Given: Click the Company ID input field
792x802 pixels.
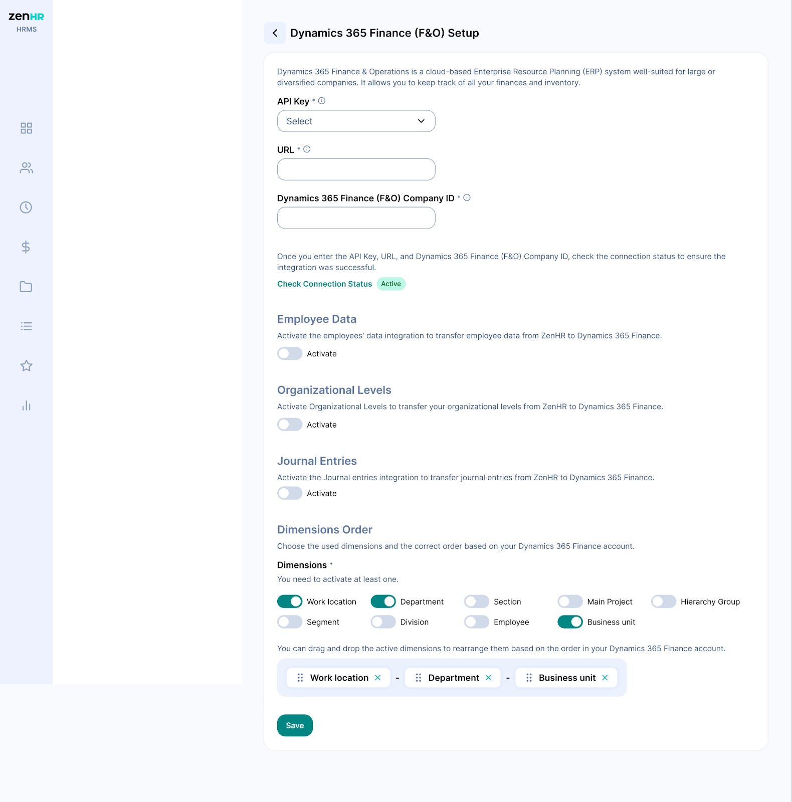Looking at the screenshot, I should click(x=356, y=218).
